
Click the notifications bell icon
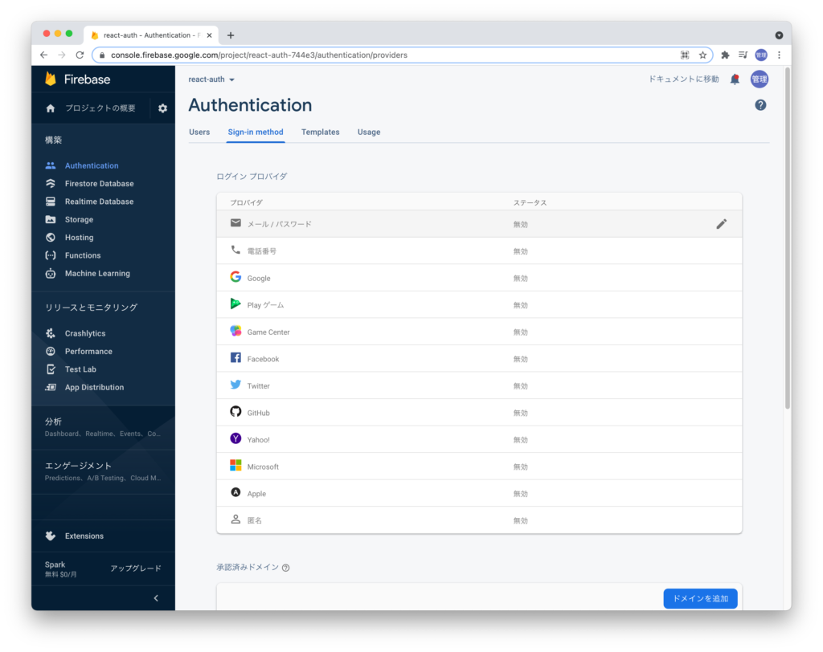735,79
